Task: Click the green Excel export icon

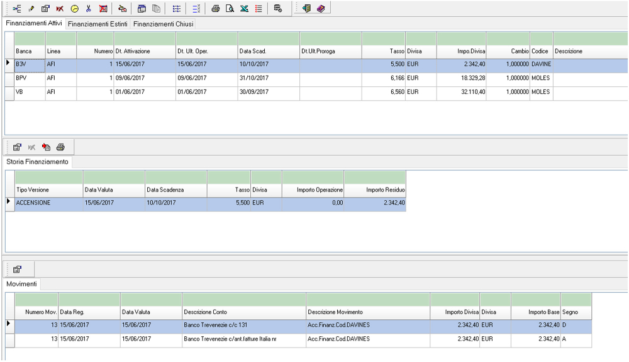Action: (244, 9)
